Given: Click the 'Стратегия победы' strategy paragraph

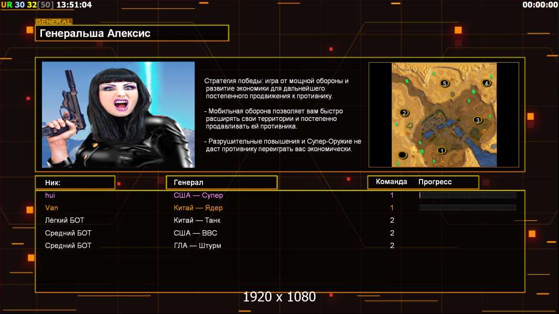Looking at the screenshot, I should [x=276, y=88].
